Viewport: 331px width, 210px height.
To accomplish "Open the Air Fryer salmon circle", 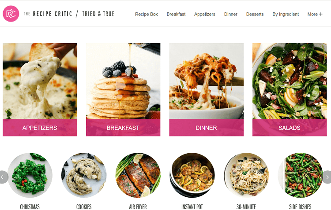I will tap(138, 175).
